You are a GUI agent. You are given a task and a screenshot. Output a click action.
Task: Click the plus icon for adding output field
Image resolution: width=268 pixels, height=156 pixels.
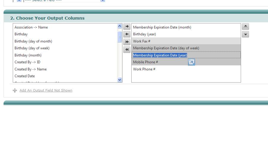[x=15, y=90]
